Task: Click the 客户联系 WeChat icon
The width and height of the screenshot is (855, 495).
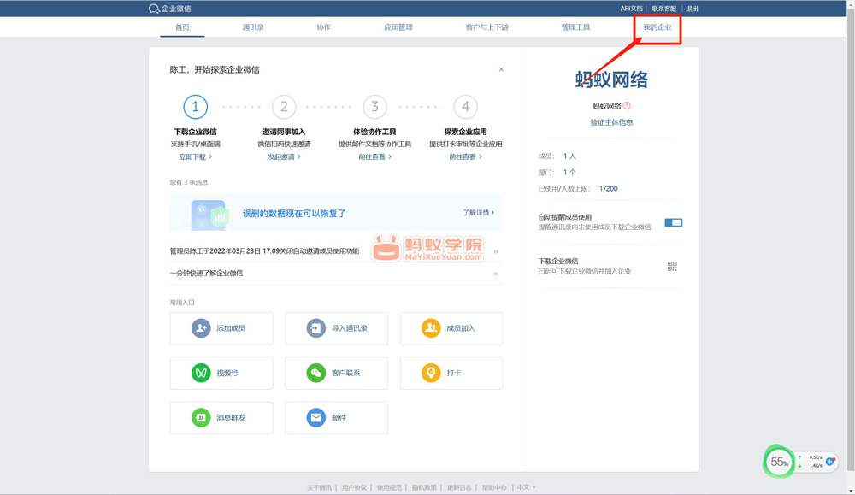Action: 316,373
